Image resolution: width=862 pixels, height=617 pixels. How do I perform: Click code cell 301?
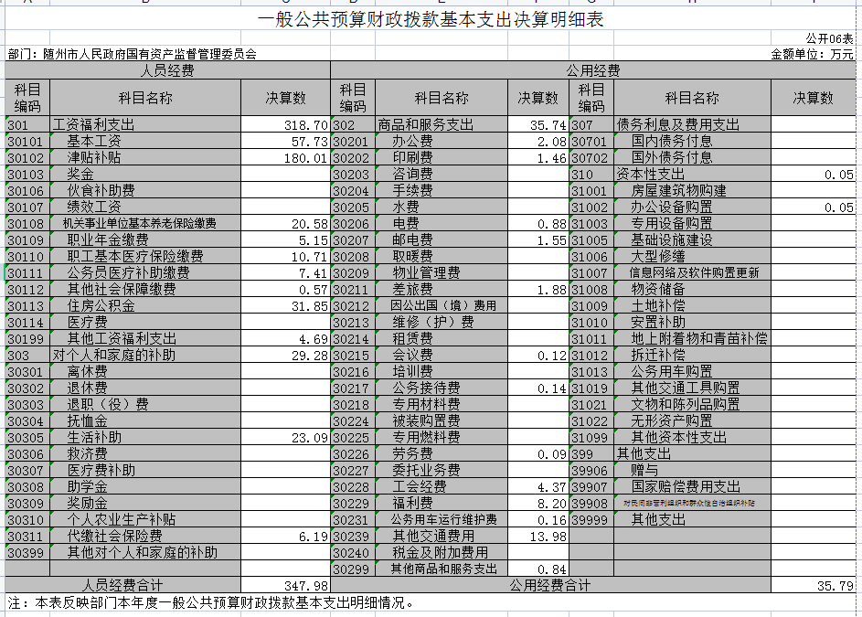[x=27, y=125]
